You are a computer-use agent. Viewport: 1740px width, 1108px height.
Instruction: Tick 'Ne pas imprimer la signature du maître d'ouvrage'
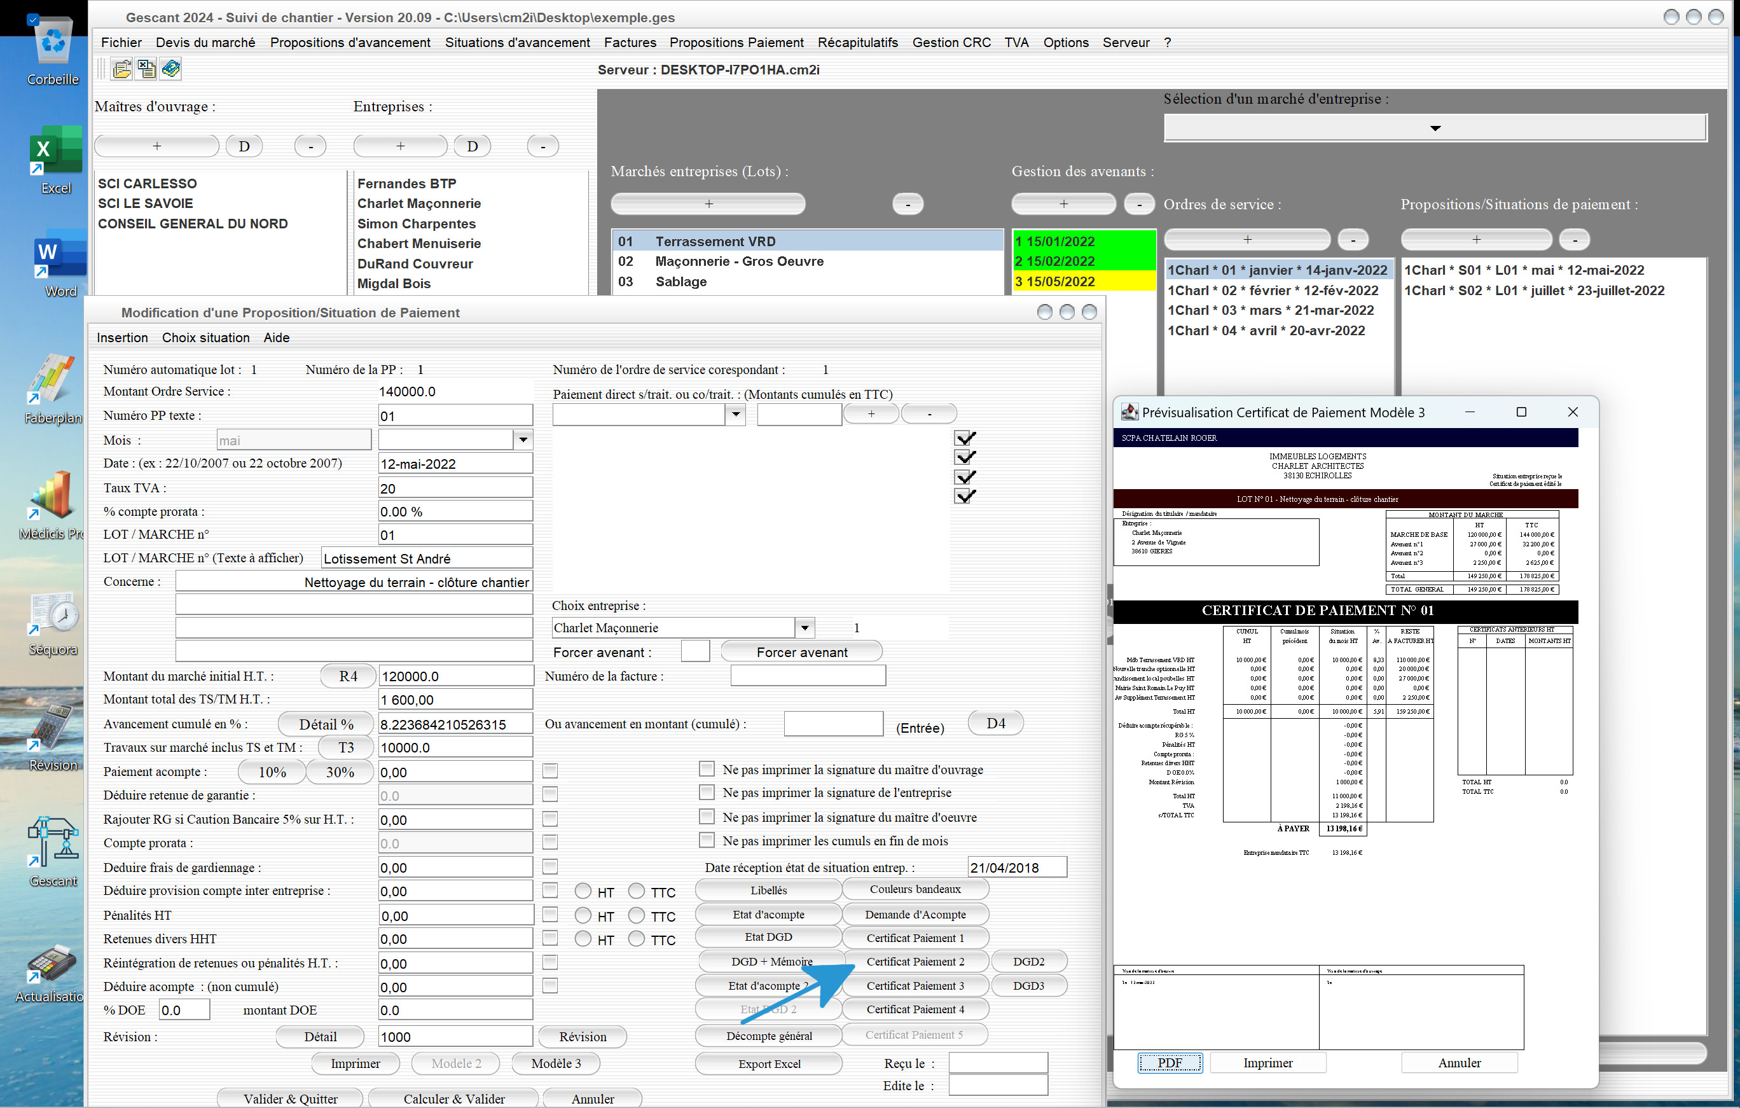(x=707, y=768)
